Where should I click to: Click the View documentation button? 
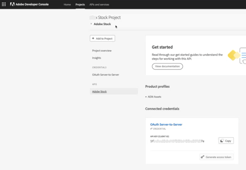pyautogui.click(x=167, y=66)
